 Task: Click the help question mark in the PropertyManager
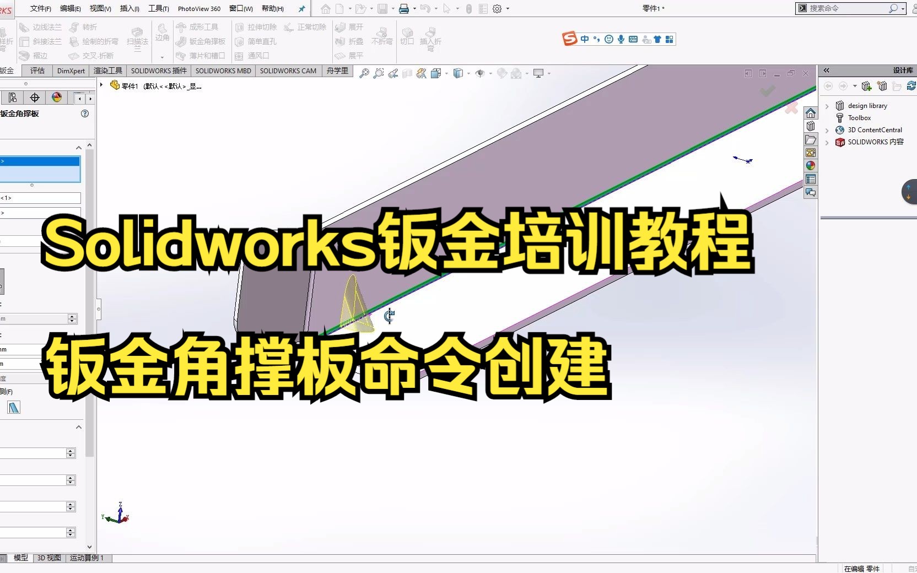85,113
